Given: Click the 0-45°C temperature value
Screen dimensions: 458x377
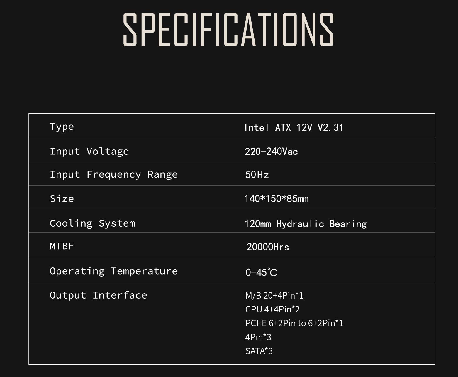Looking at the screenshot, I should pos(261,272).
